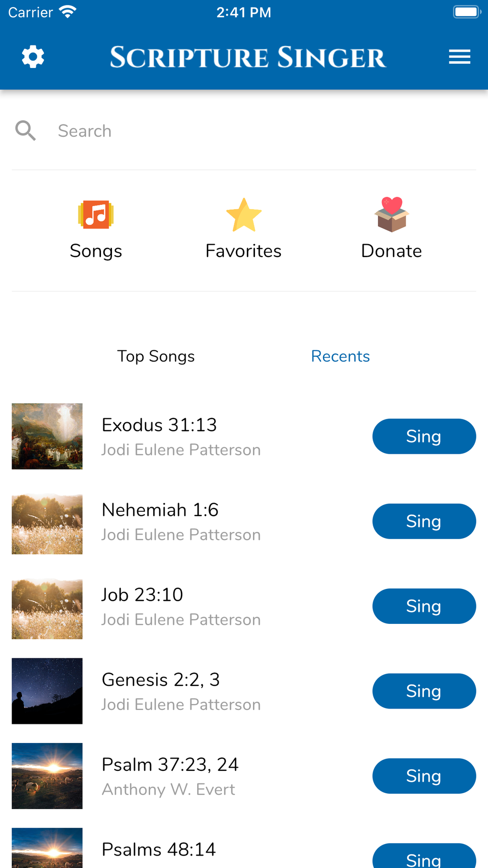Open the Songs music note icon
The width and height of the screenshot is (488, 868).
pos(96,214)
